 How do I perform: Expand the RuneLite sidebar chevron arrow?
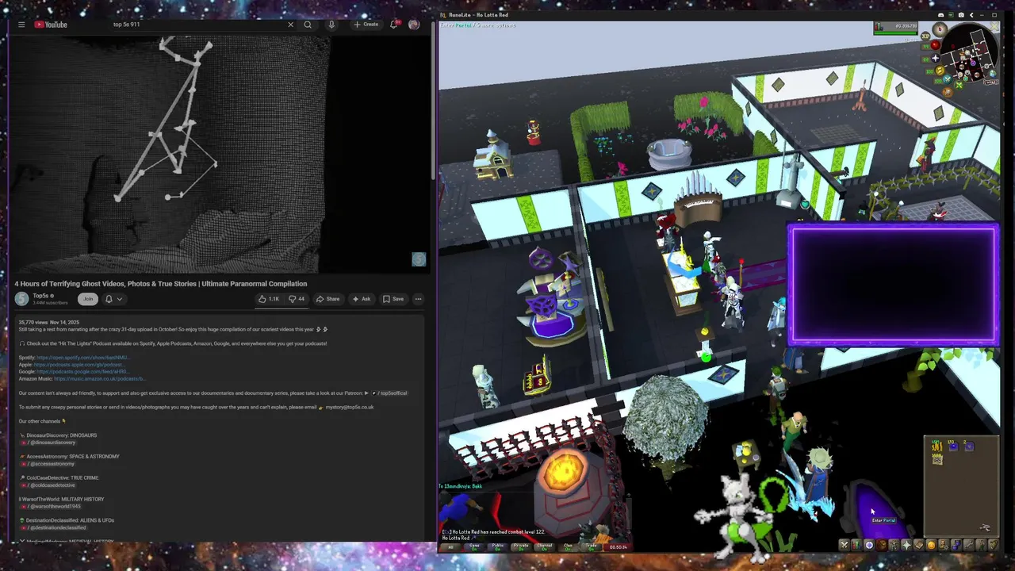(971, 15)
